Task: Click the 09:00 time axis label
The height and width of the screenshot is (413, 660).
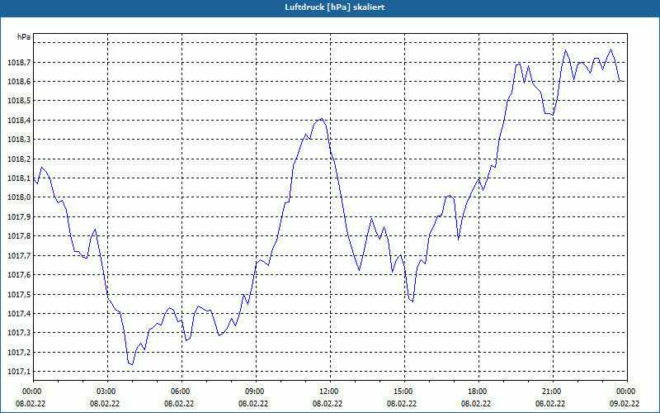Action: coord(256,392)
